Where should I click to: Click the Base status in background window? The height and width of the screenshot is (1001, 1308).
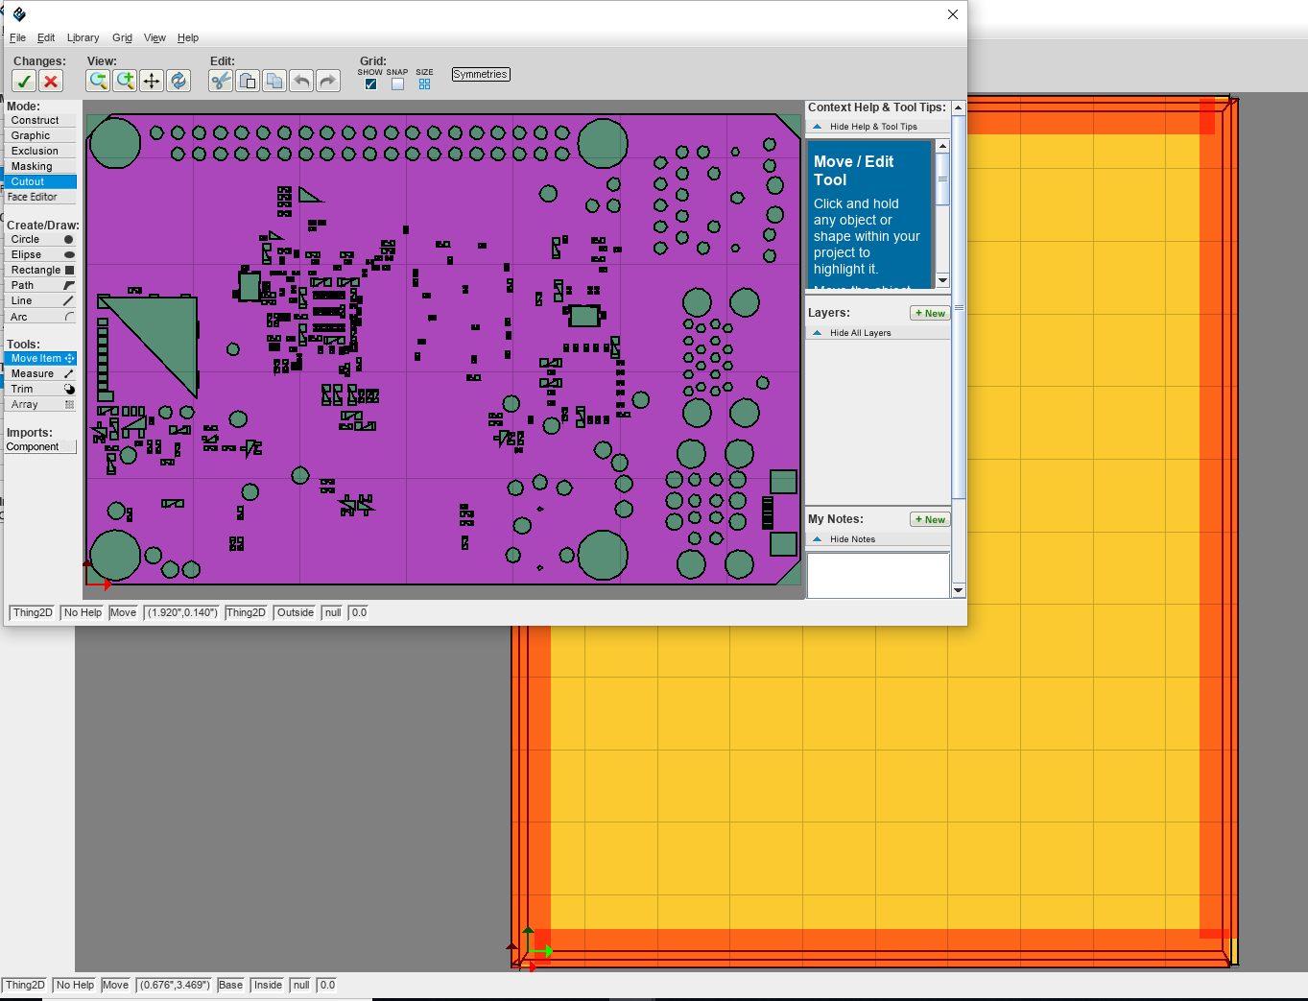[x=230, y=985]
